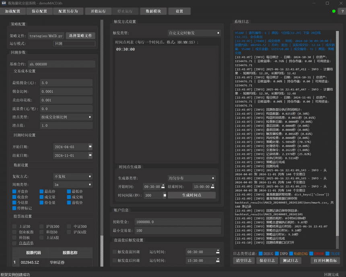Check the 科创50 stock pool

pyautogui.click(x=41, y=232)
